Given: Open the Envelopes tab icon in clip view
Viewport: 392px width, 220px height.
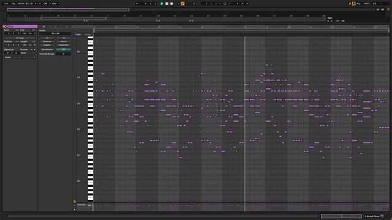Looking at the screenshot, I should pos(55,26).
